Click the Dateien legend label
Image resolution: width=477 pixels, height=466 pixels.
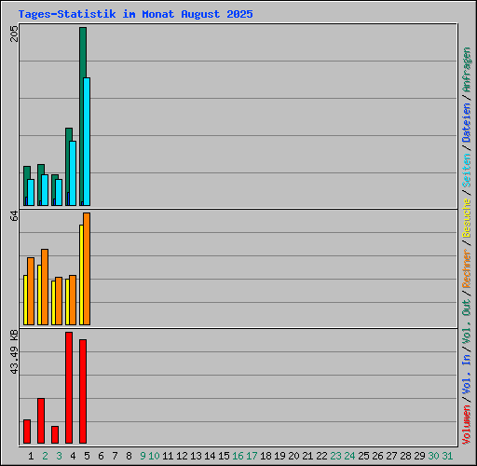coord(467,123)
